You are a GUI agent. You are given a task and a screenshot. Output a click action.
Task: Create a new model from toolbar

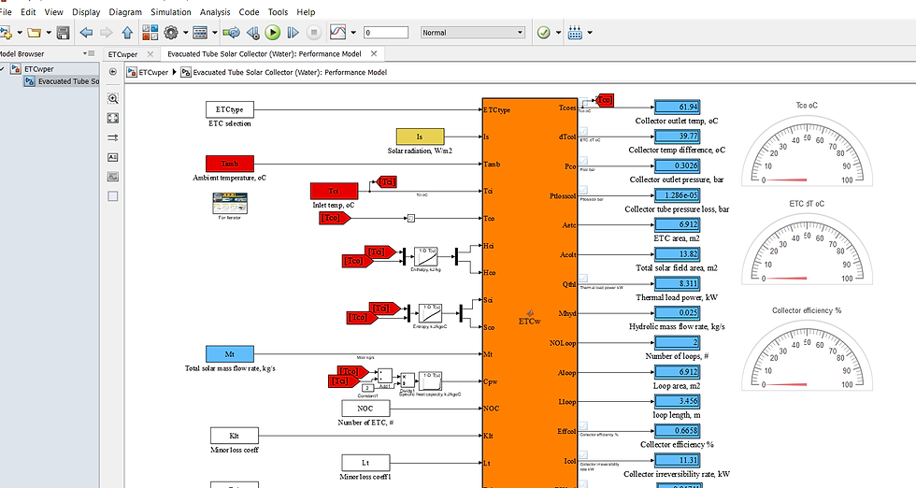[6, 33]
